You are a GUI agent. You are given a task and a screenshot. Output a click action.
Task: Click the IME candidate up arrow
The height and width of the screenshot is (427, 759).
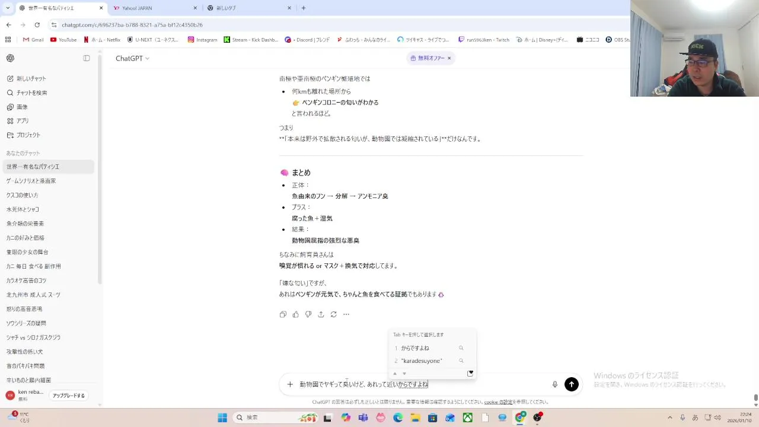click(395, 374)
